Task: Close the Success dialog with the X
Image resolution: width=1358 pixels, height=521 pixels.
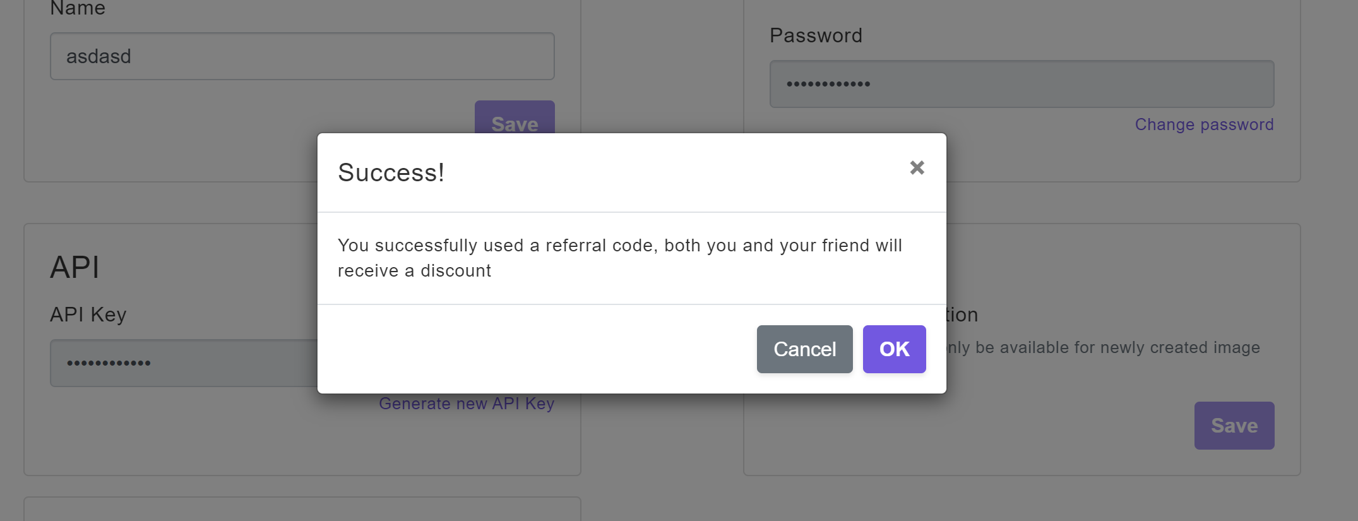Action: click(x=917, y=167)
